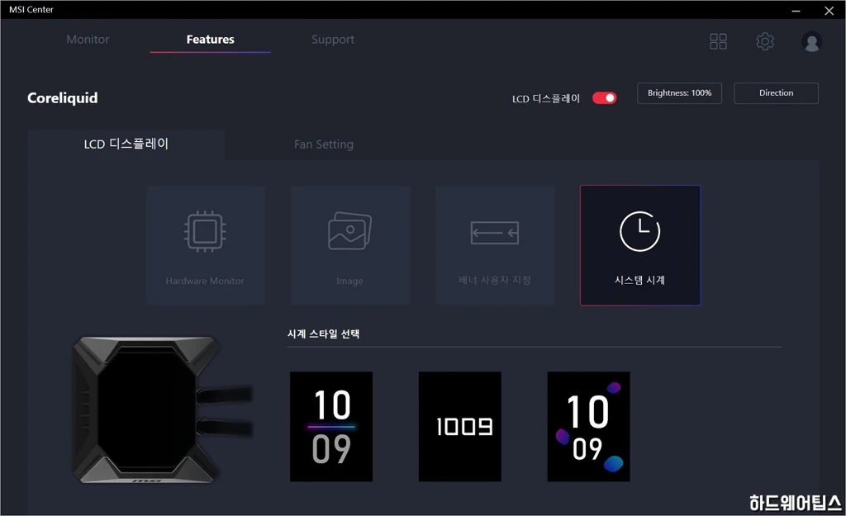Open the Fan Setting tab
This screenshot has height=516, width=846.
(x=324, y=144)
